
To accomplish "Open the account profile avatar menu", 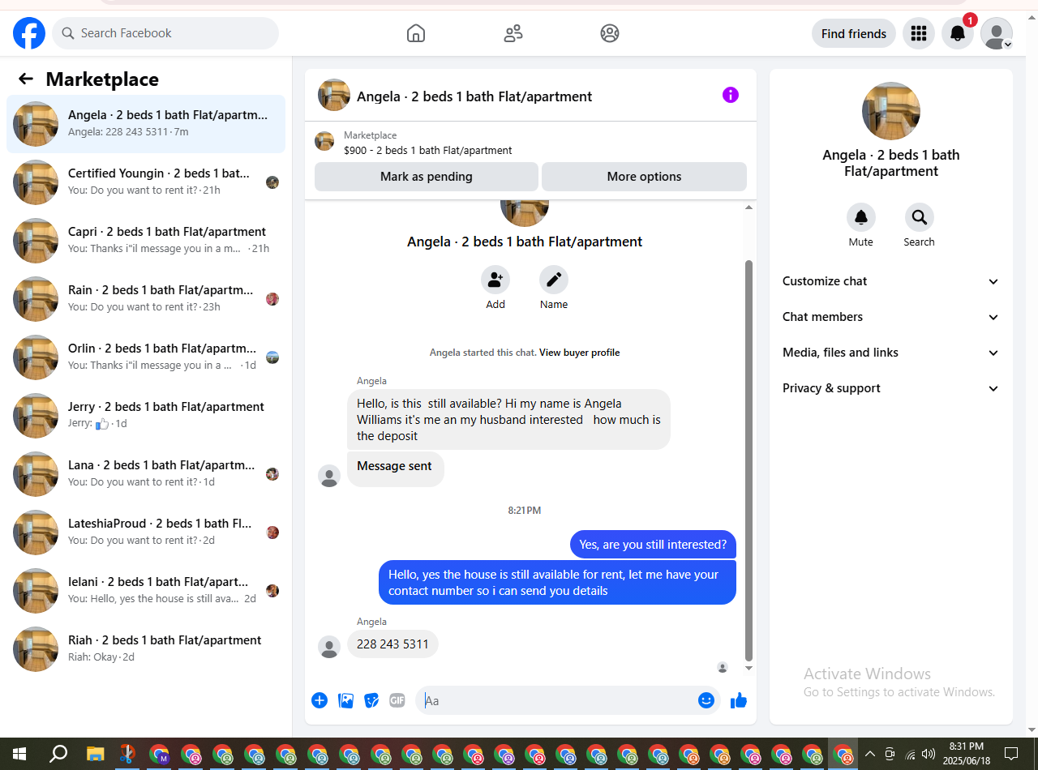I will coord(997,33).
